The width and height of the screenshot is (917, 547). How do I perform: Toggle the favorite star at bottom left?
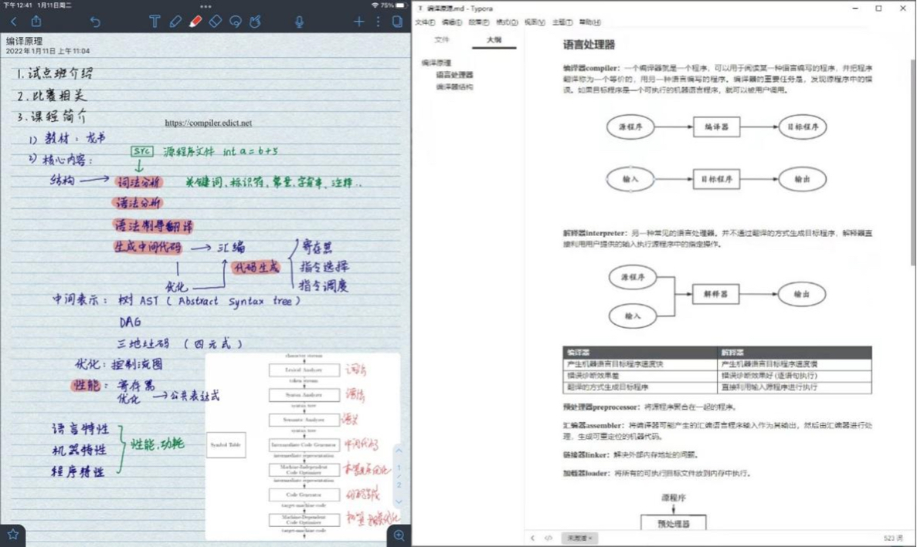(x=13, y=534)
